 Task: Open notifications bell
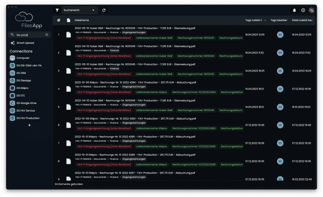(294, 10)
